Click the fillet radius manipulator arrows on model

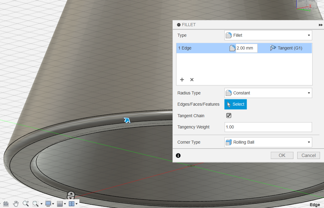click(71, 195)
